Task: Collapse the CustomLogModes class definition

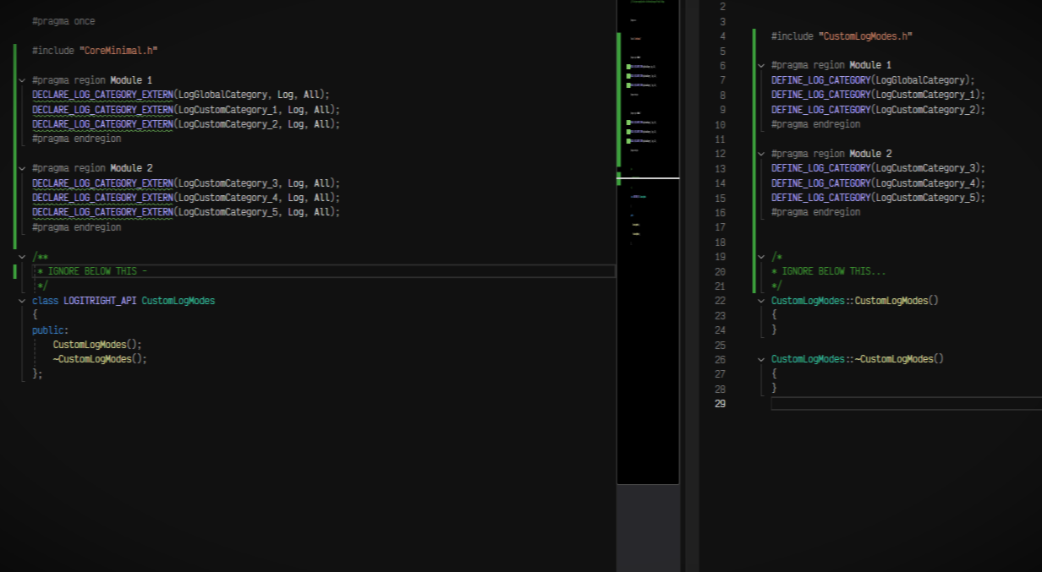Action: point(22,300)
